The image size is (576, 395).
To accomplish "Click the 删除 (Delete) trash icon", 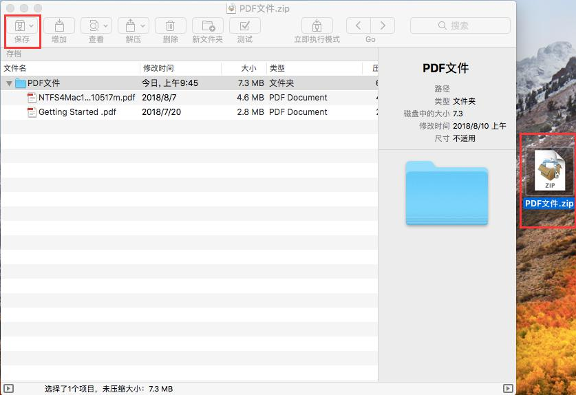I will pyautogui.click(x=170, y=26).
